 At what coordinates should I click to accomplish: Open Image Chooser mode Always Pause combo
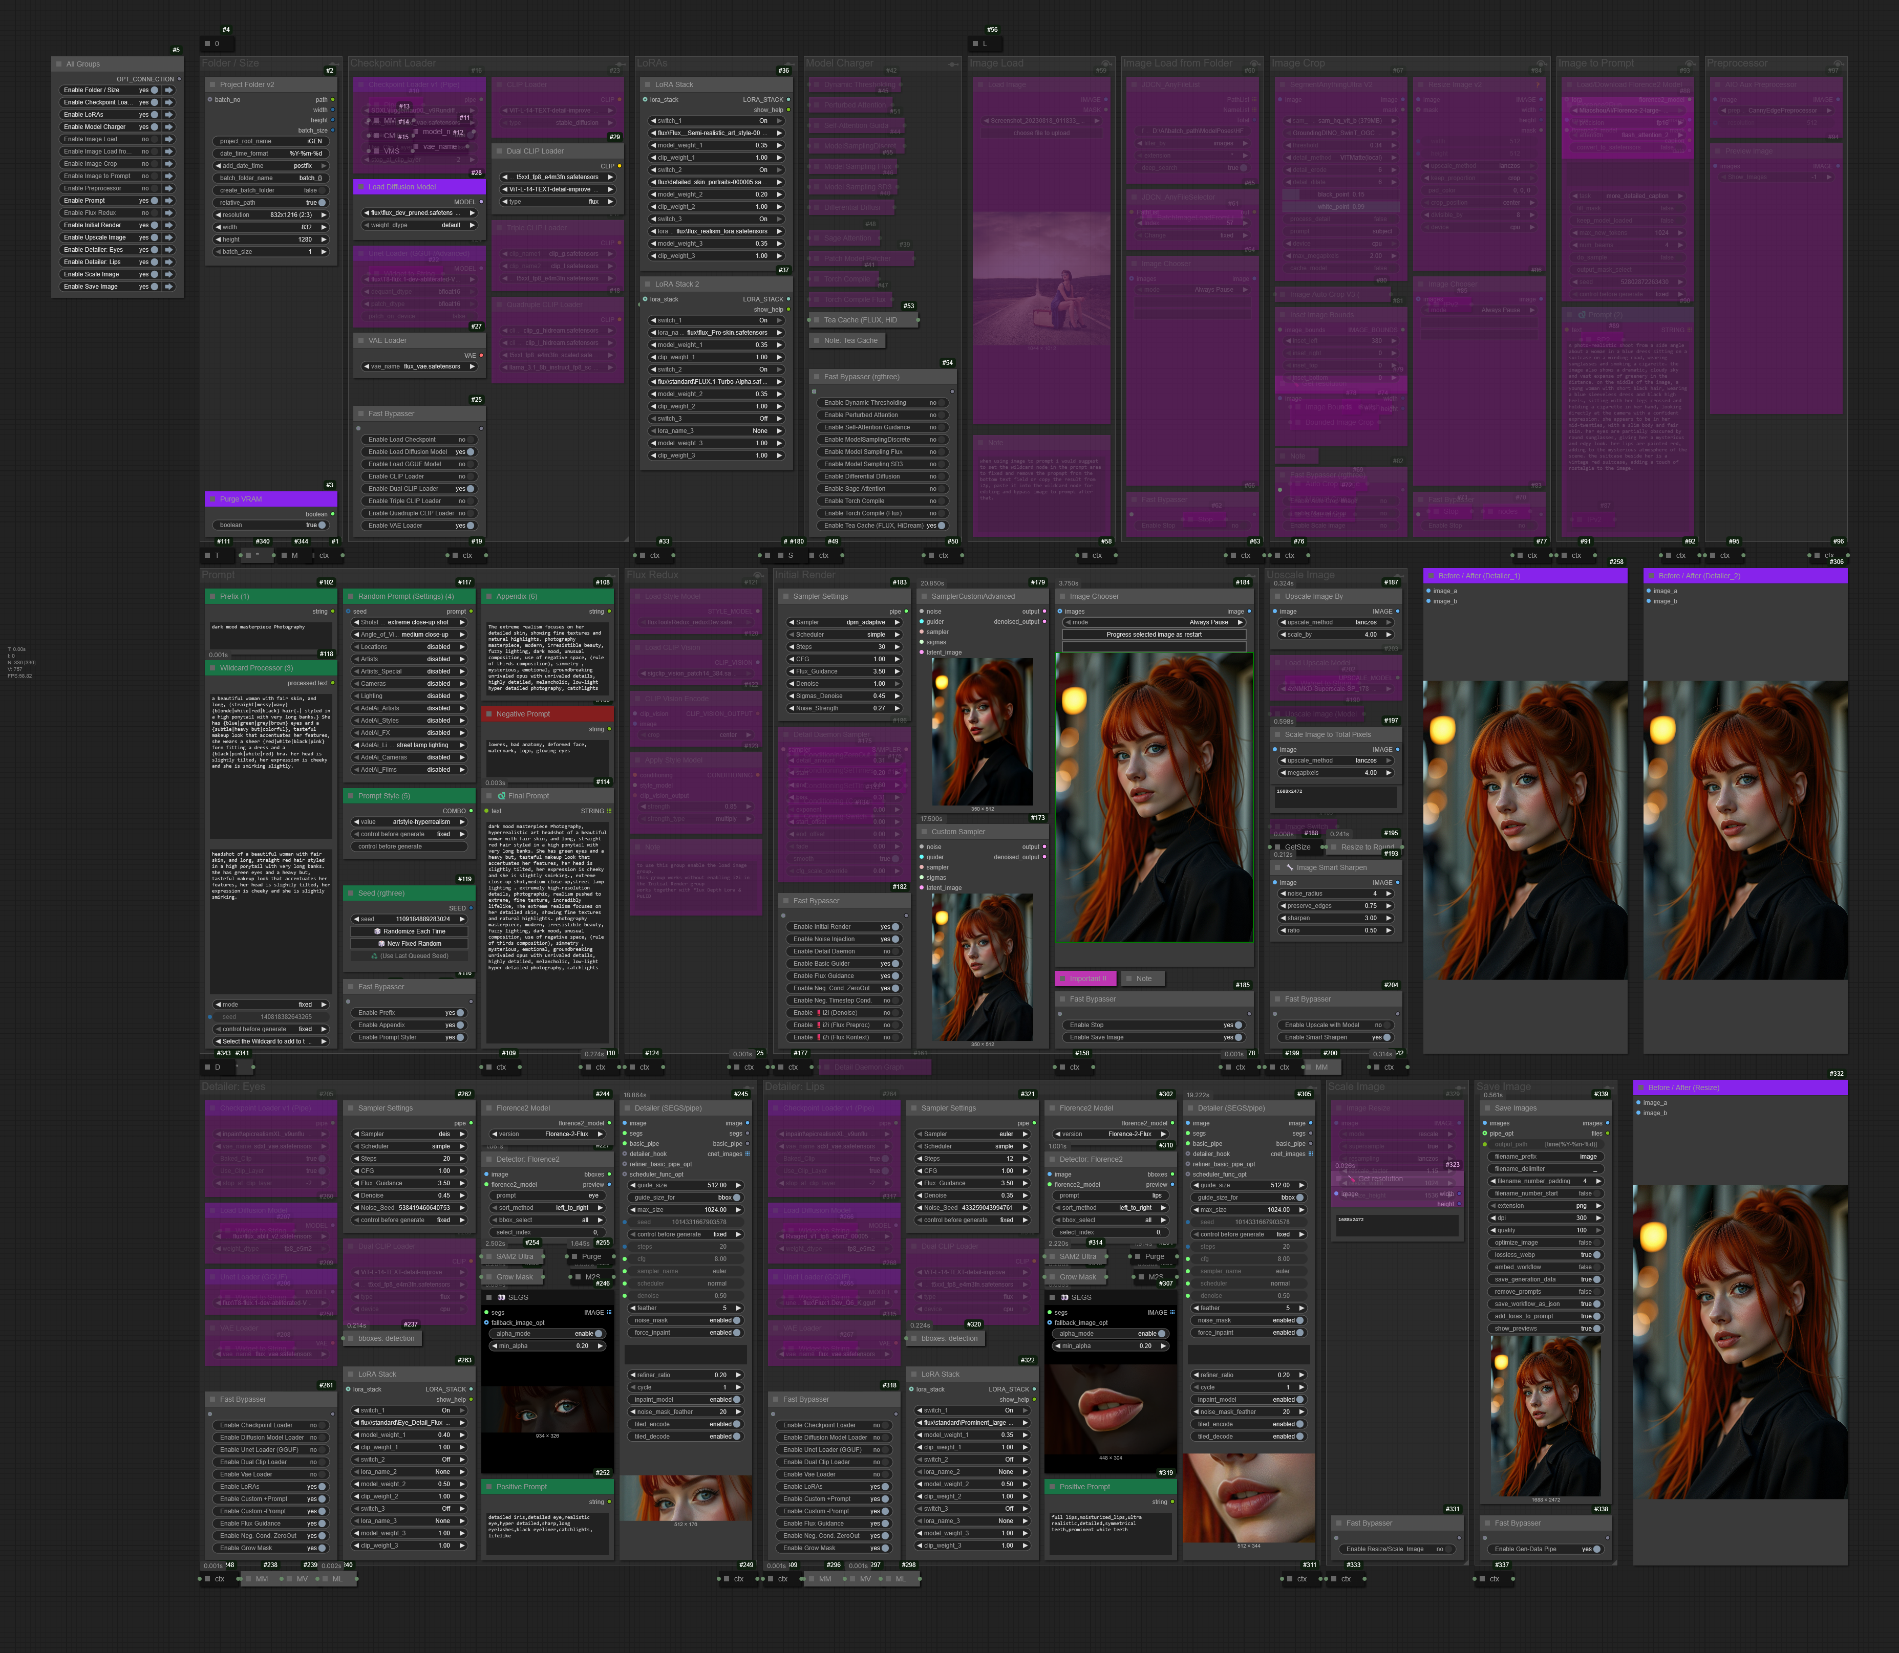[x=1154, y=623]
